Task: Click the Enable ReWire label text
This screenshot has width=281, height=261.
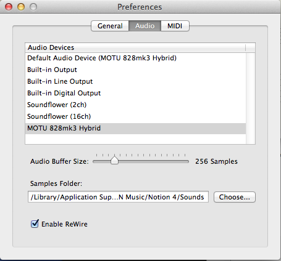Action: coord(64,224)
